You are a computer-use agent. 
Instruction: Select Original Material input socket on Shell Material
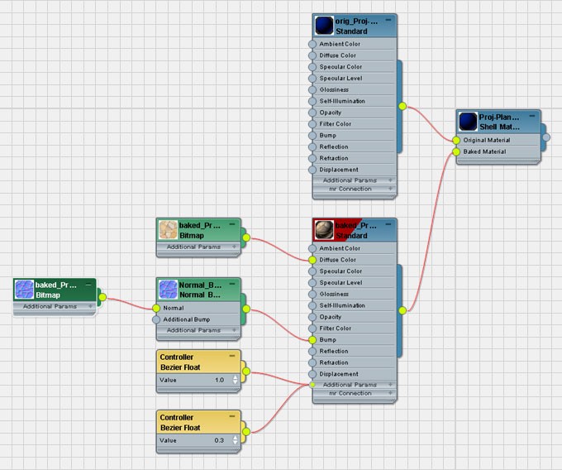pyautogui.click(x=456, y=141)
